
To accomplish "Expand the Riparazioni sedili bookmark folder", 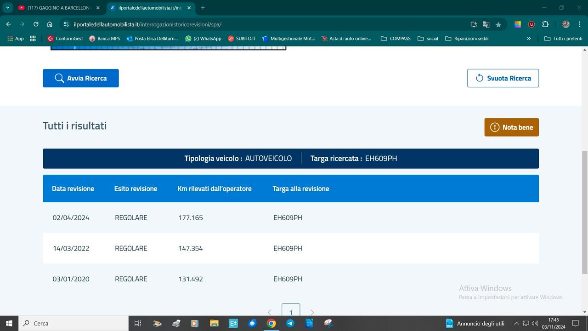I will [x=467, y=39].
